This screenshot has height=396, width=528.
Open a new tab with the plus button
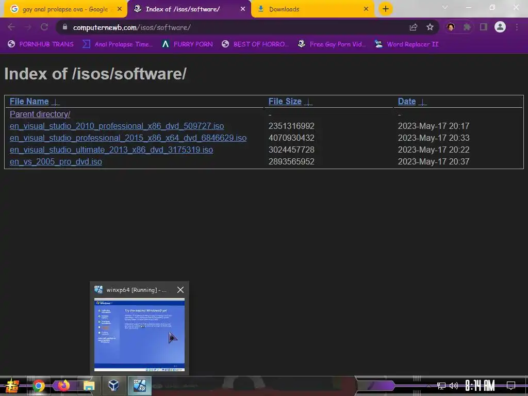tap(386, 9)
